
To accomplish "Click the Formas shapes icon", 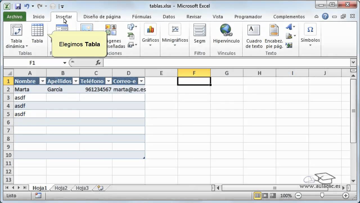I will pos(131,27).
